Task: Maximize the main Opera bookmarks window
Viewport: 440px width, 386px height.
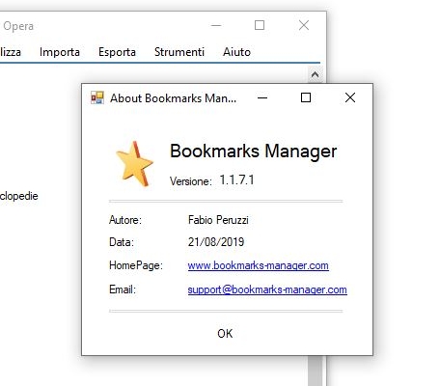Action: pos(260,25)
